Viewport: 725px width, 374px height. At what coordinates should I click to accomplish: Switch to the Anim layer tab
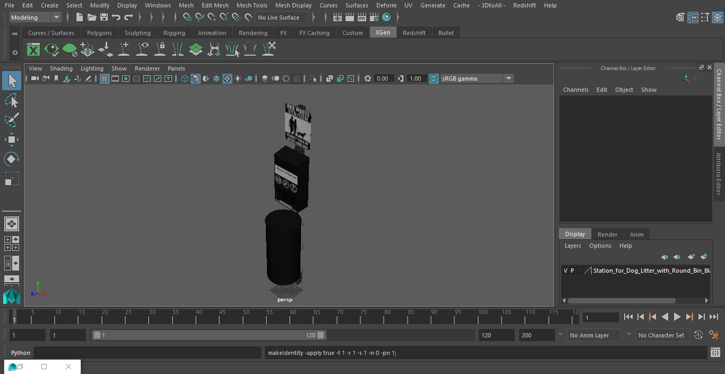pos(636,234)
